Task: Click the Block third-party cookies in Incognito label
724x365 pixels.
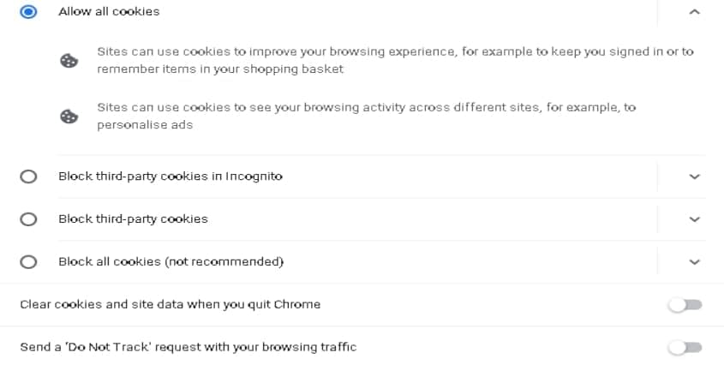Action: click(171, 177)
